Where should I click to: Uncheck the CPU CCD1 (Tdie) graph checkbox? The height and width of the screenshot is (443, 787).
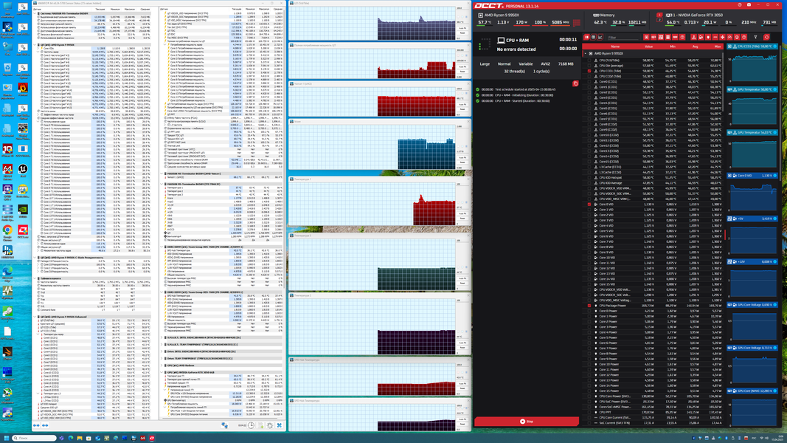(589, 71)
